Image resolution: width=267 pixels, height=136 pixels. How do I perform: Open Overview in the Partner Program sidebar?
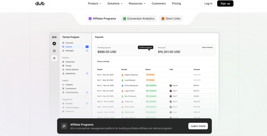click(x=75, y=43)
